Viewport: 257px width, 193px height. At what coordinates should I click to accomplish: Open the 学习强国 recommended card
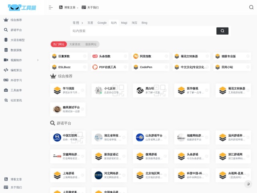point(68,90)
